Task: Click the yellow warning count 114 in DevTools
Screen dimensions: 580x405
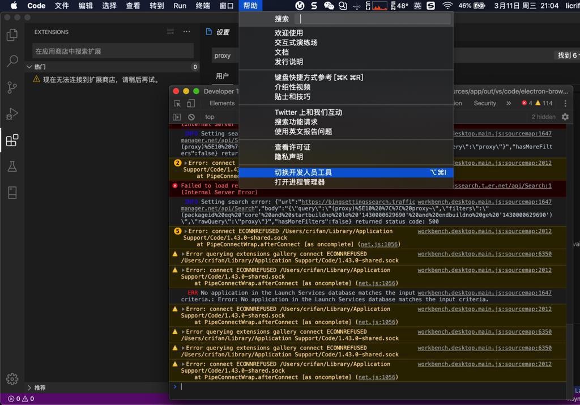Action: click(x=544, y=103)
